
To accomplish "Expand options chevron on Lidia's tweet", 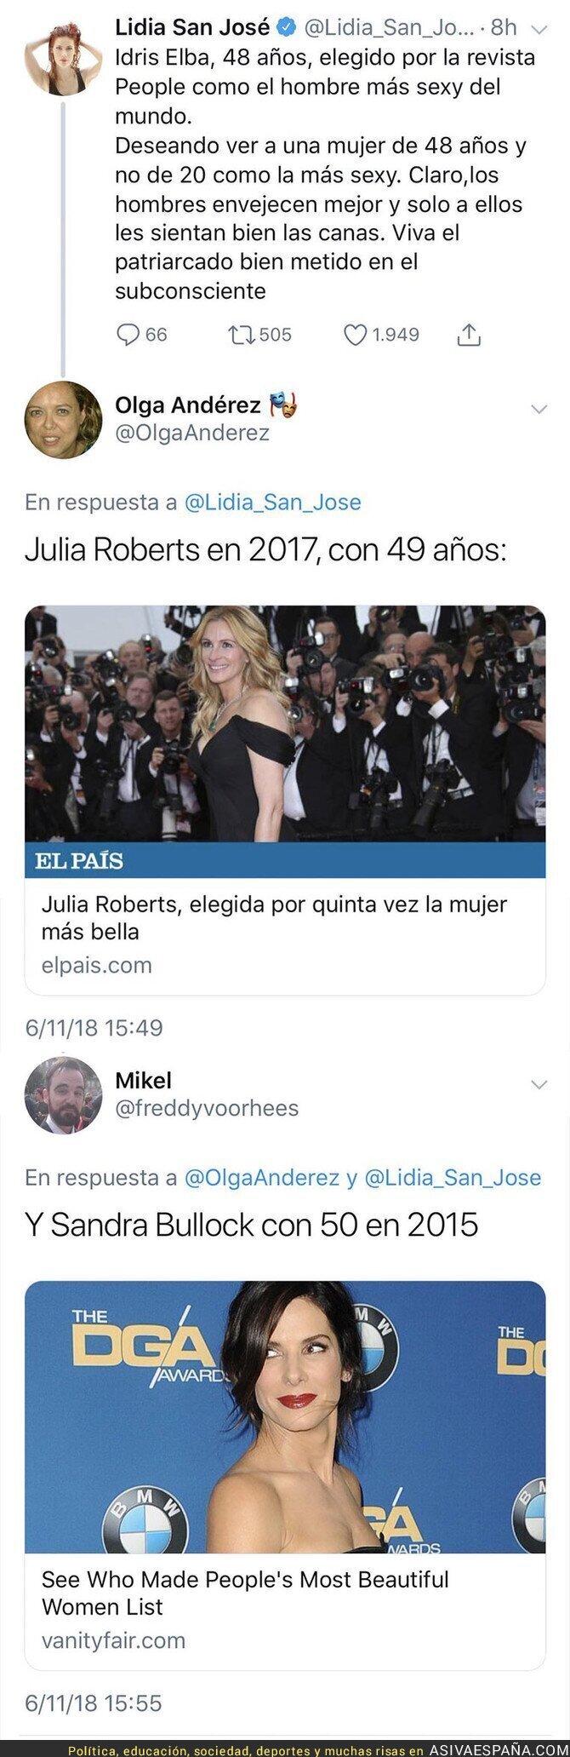I will click(x=539, y=29).
